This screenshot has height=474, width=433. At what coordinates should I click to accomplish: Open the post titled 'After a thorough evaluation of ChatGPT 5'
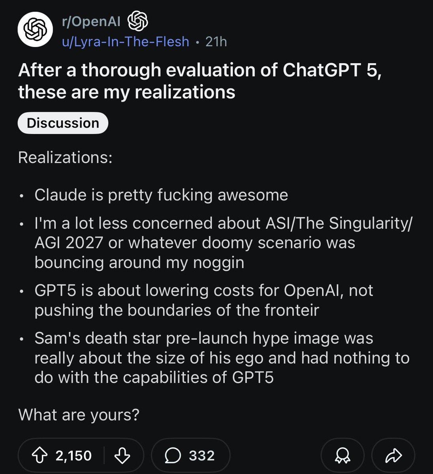tap(200, 81)
